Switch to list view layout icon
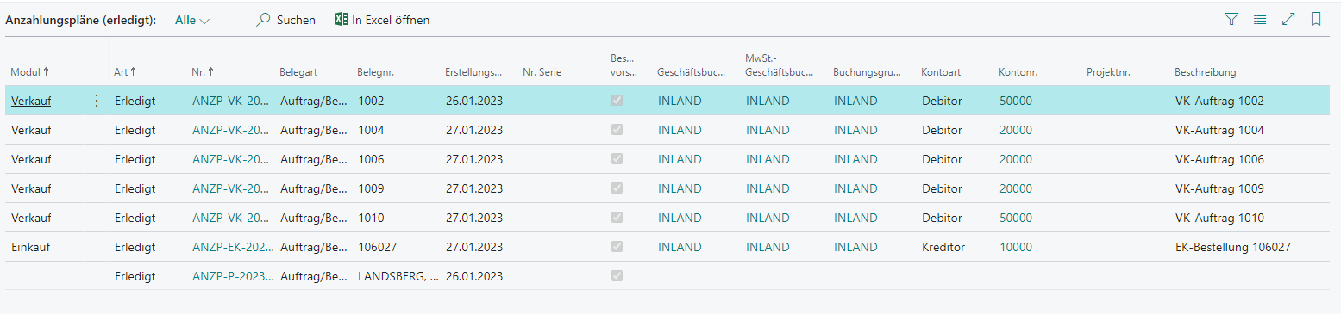This screenshot has height=314, width=1341. tap(1260, 19)
